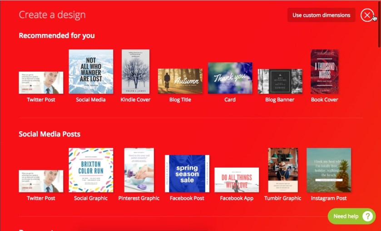Select the recommended Twitter Post thumbnail

click(41, 82)
